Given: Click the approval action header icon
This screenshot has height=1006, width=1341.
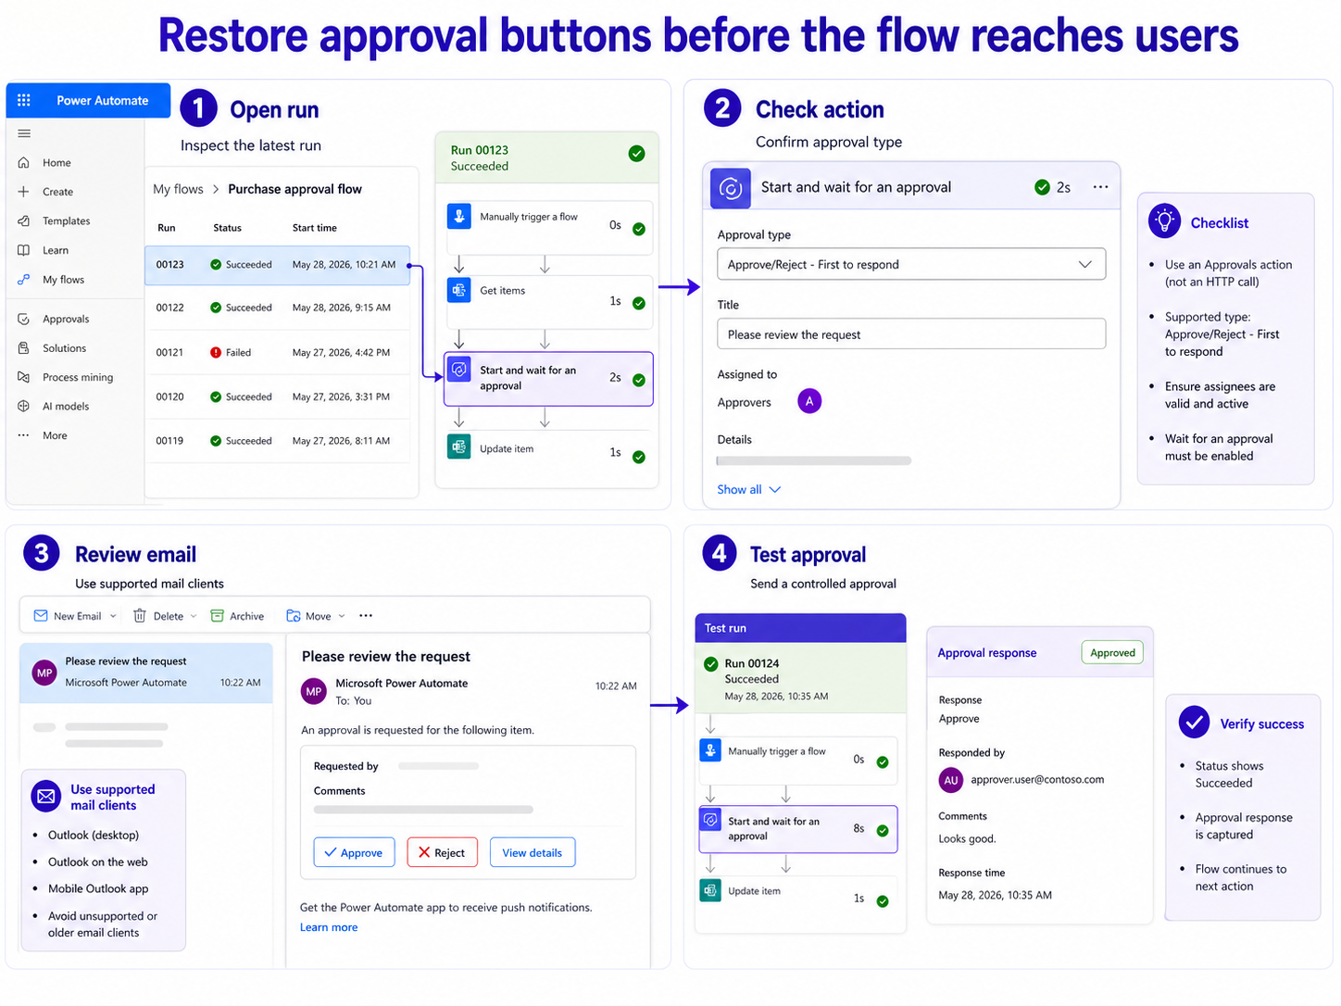Looking at the screenshot, I should [731, 188].
